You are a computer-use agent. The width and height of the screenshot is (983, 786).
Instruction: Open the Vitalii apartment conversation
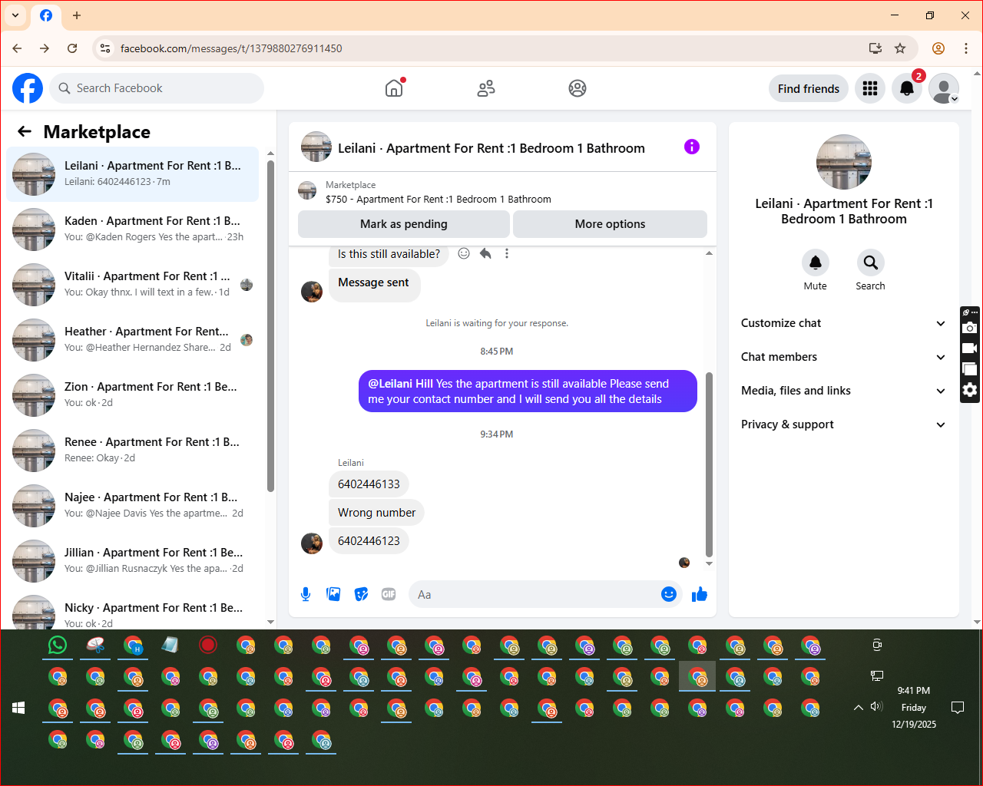133,285
